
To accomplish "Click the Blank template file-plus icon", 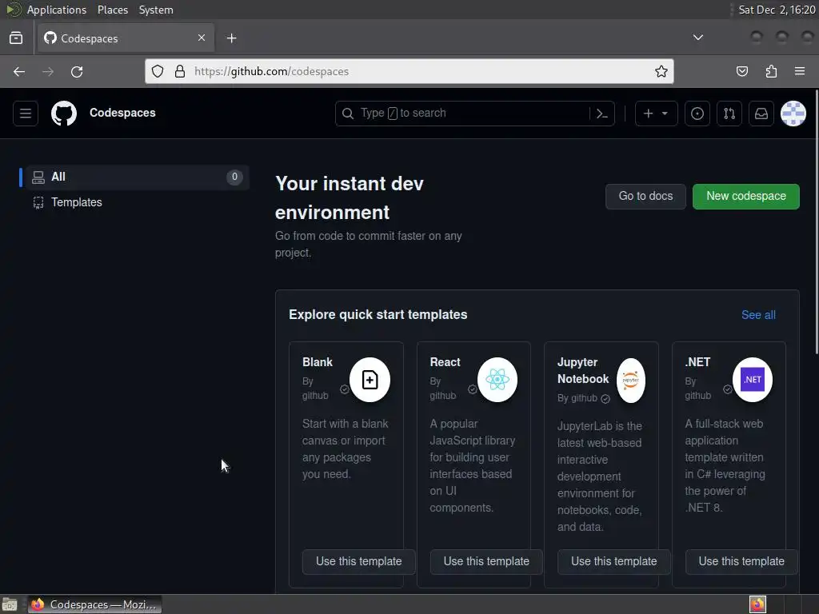I will pyautogui.click(x=370, y=380).
